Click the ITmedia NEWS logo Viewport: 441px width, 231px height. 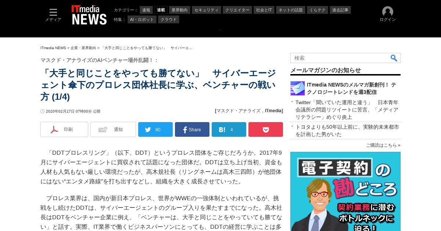click(89, 15)
